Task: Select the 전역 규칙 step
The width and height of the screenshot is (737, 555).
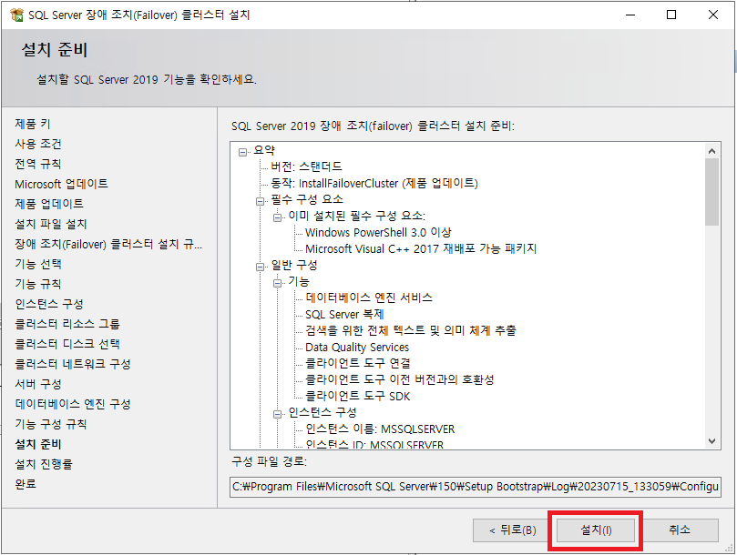Action: [x=38, y=164]
